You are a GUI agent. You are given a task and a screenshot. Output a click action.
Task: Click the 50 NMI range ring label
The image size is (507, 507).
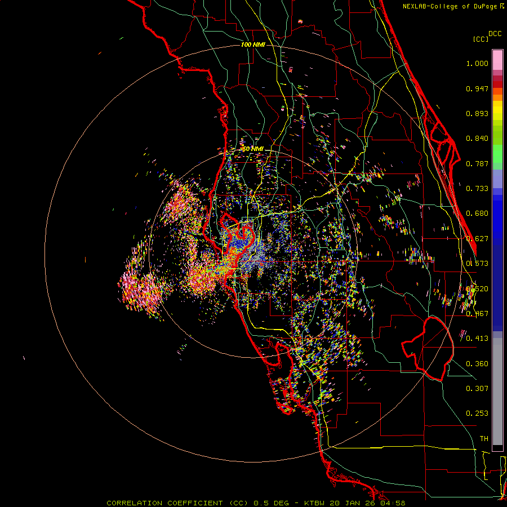point(253,149)
